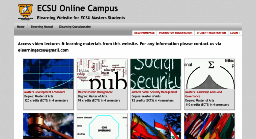Open the Elearning Questionnaire page

[x=75, y=27]
